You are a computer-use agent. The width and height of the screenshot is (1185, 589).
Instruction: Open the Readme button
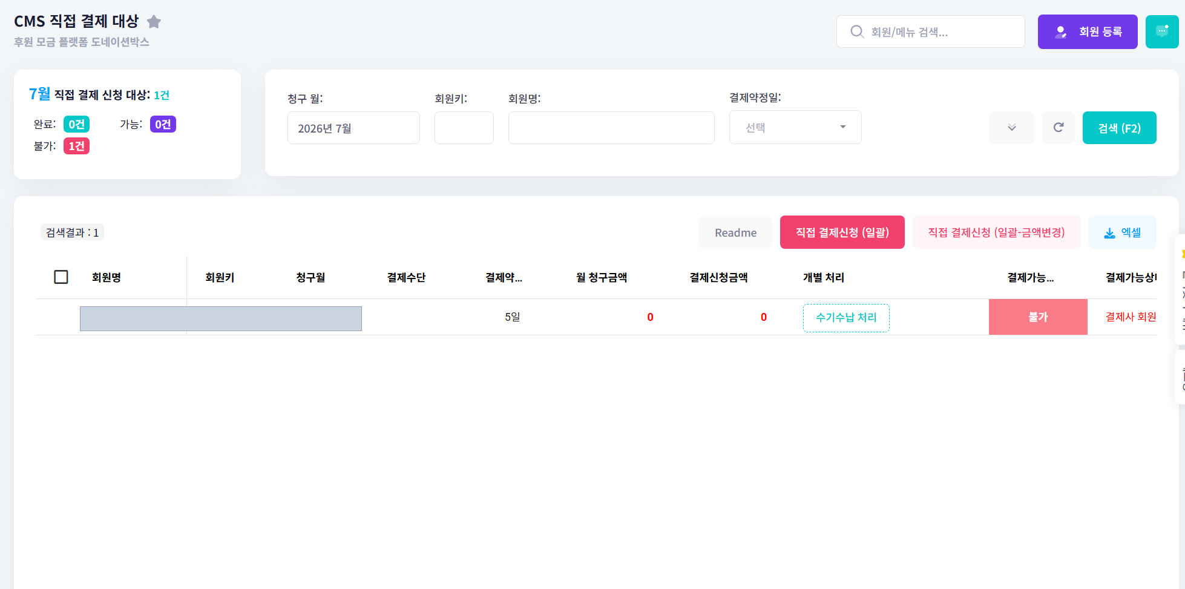735,232
